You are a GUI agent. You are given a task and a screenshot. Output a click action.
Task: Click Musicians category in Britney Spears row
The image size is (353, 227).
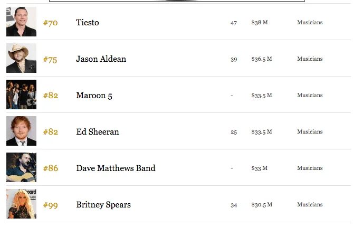(x=310, y=204)
